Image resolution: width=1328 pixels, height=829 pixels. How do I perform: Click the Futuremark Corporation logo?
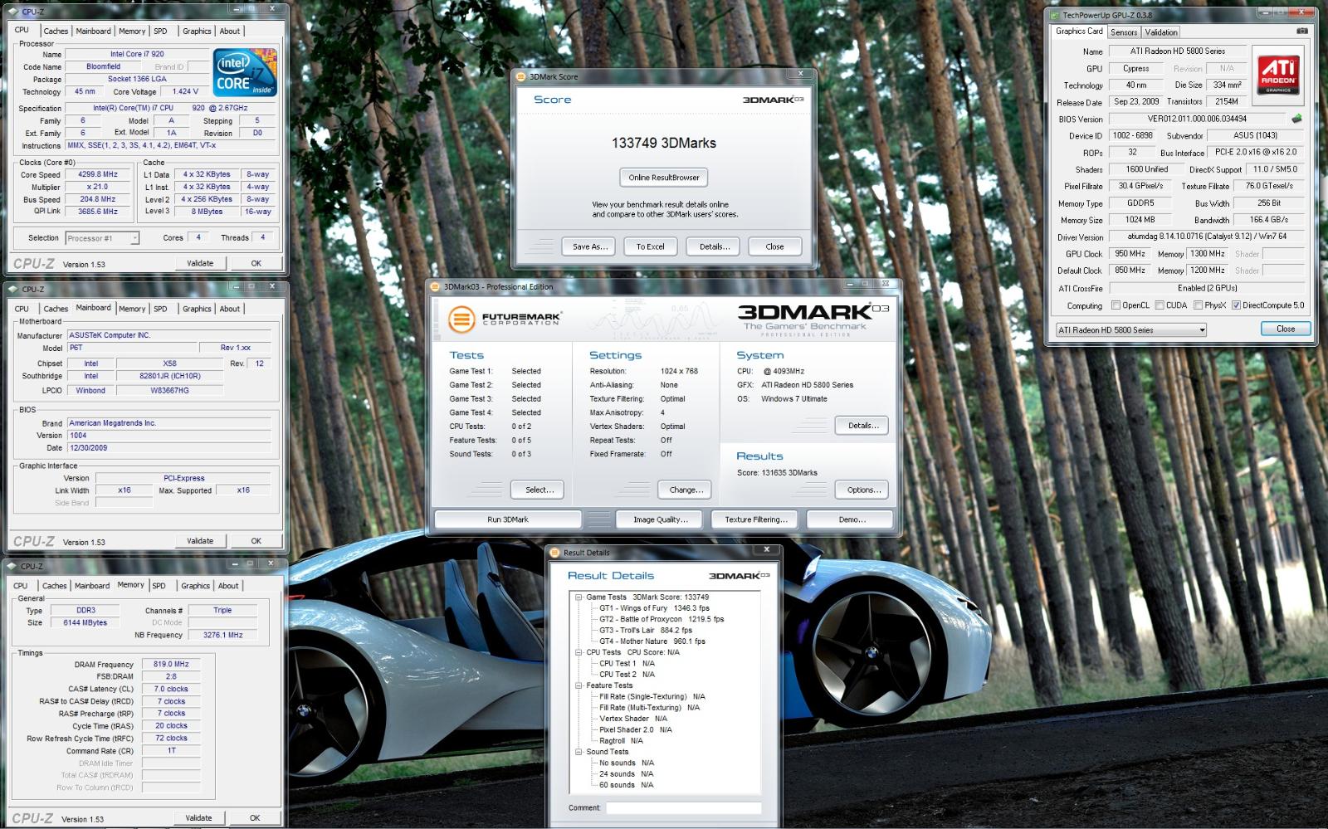point(505,319)
